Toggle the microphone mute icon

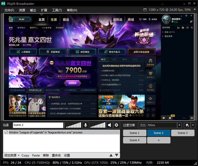tap(85, 125)
